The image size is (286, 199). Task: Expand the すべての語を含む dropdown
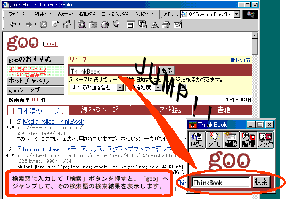tap(120, 88)
